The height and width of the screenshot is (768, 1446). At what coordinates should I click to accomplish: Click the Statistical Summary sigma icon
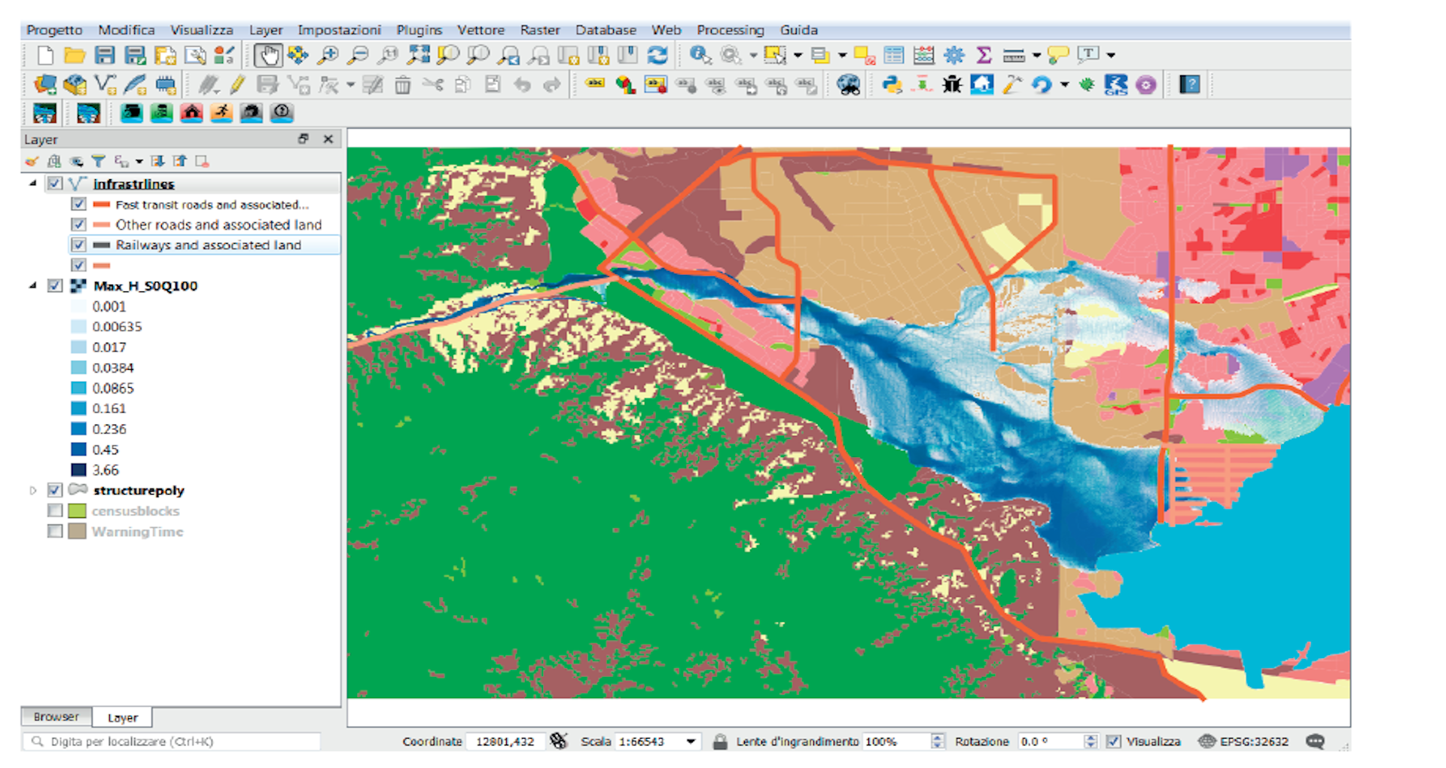[x=984, y=55]
